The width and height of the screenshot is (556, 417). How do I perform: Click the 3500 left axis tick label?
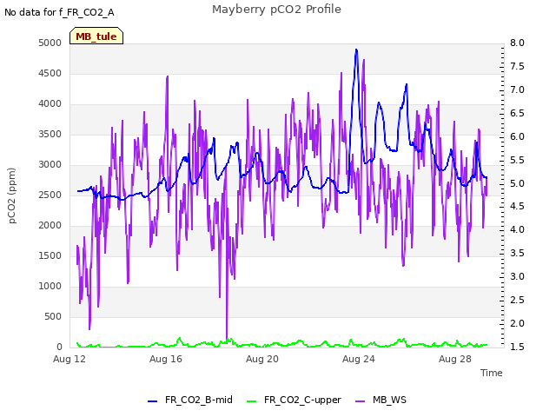click(x=50, y=134)
